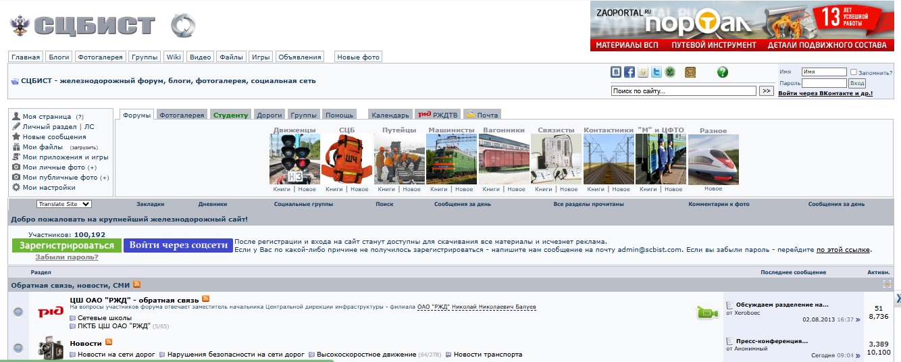The height and width of the screenshot is (362, 901).
Task: Open the СЦБ forum thumbnail image
Action: click(x=346, y=159)
